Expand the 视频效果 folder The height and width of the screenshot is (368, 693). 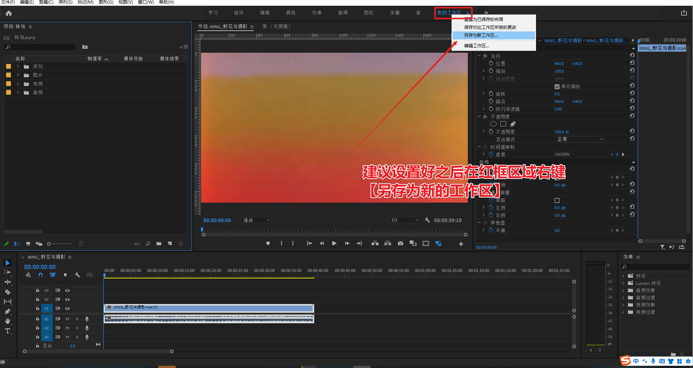[623, 305]
